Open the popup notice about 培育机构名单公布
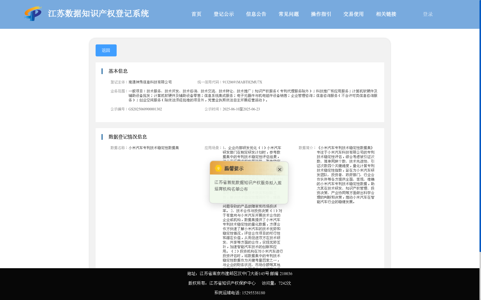The image size is (481, 300). tap(248, 186)
